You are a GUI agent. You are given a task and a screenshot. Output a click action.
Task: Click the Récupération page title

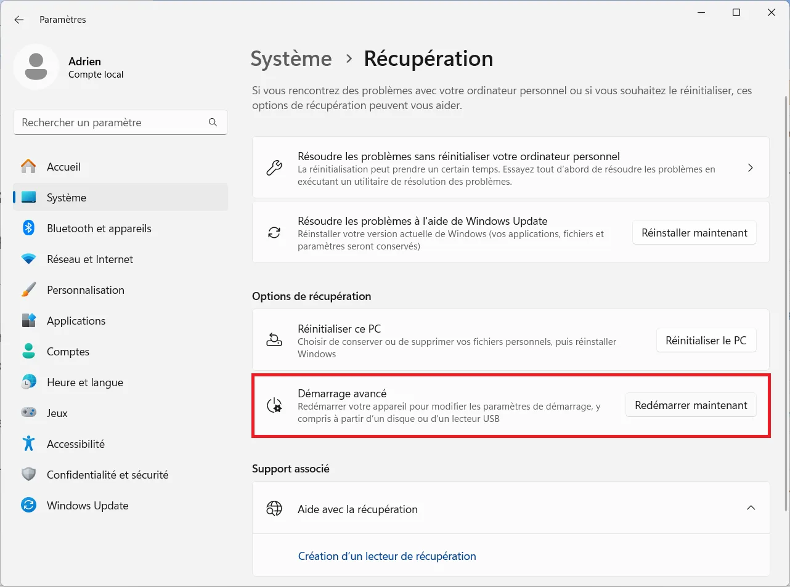point(428,59)
